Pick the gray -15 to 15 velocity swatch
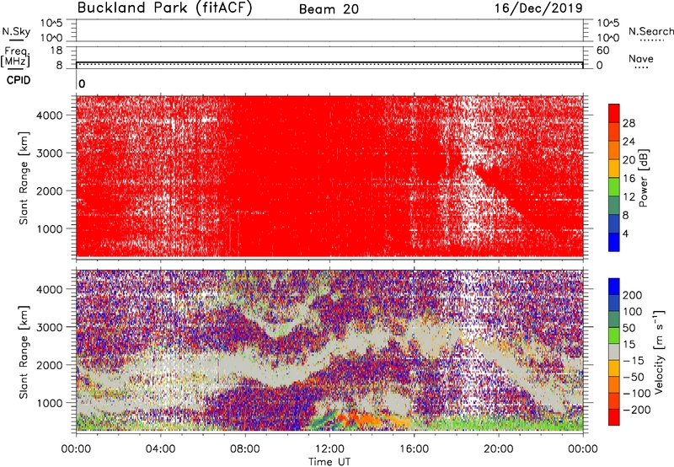This screenshot has height=467, width=674. (x=614, y=352)
